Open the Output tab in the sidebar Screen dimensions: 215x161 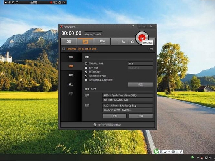click(x=71, y=84)
